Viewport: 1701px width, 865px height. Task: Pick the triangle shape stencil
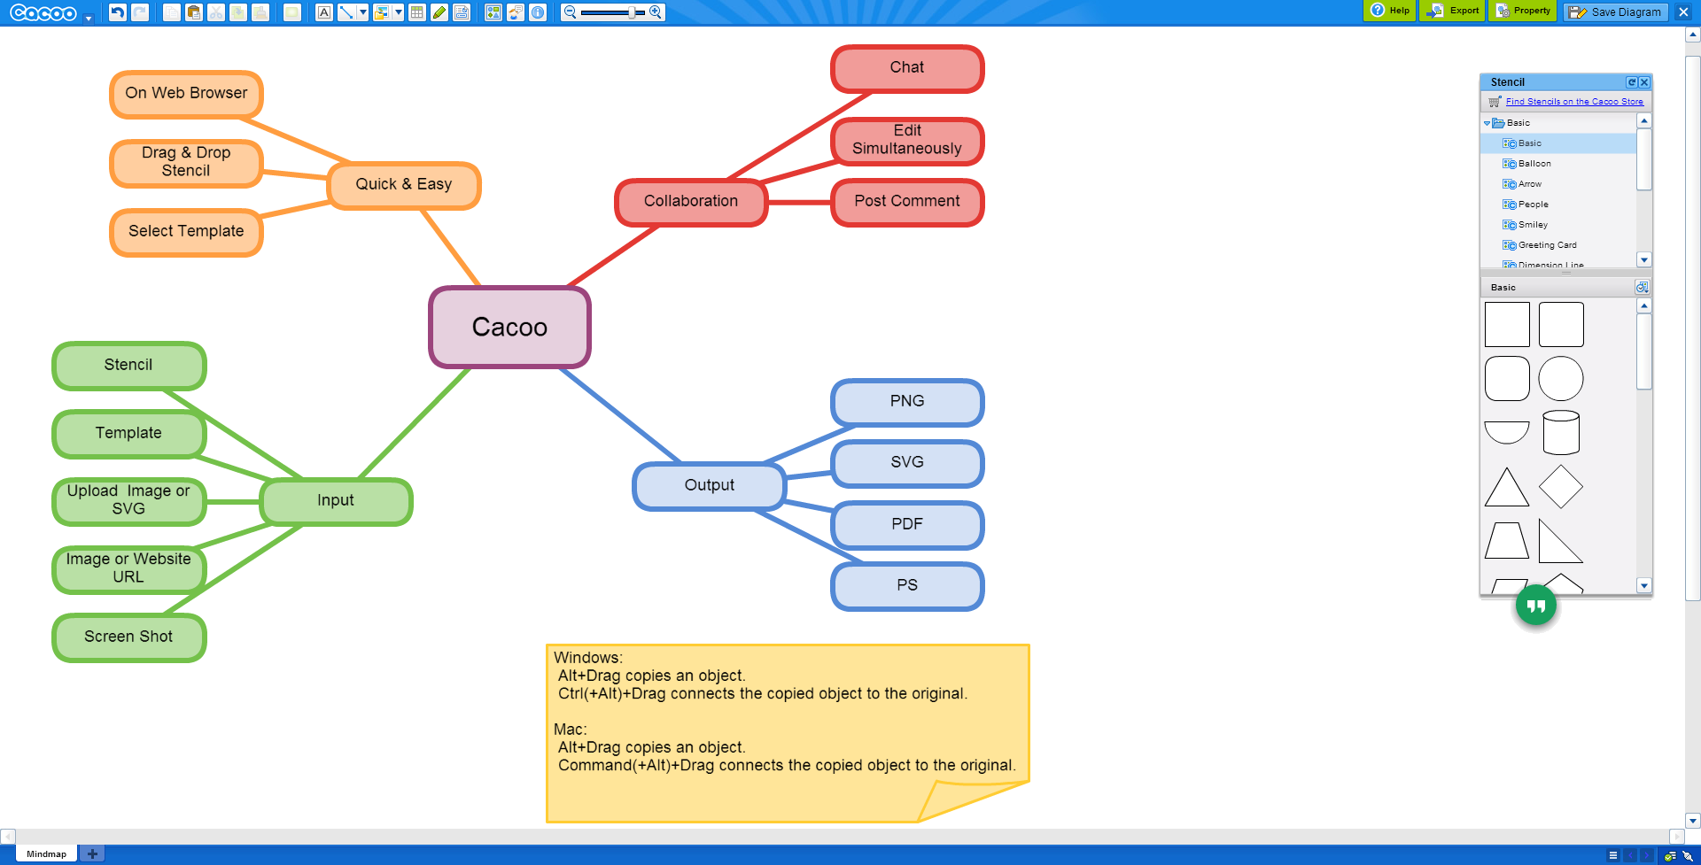pos(1507,487)
